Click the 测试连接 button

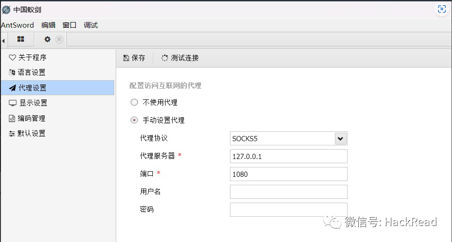point(180,58)
